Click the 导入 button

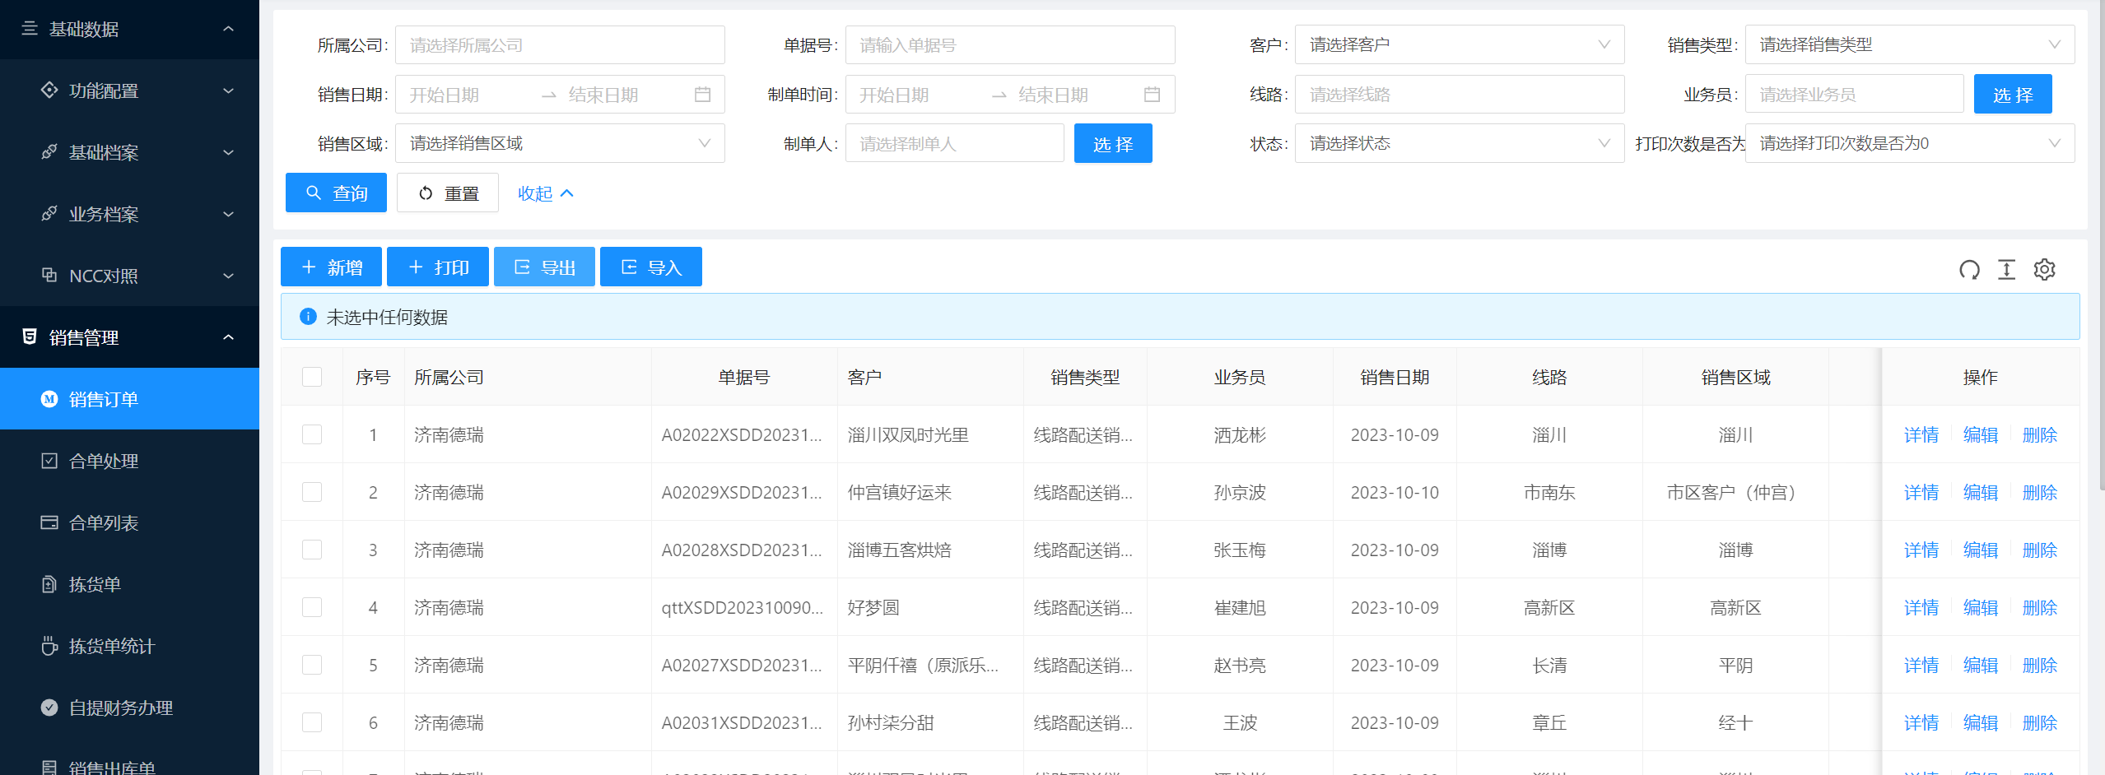pos(651,267)
